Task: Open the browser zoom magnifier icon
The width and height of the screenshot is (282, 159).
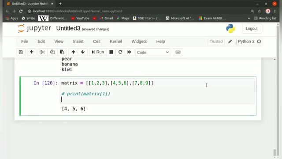Action: click(252, 11)
